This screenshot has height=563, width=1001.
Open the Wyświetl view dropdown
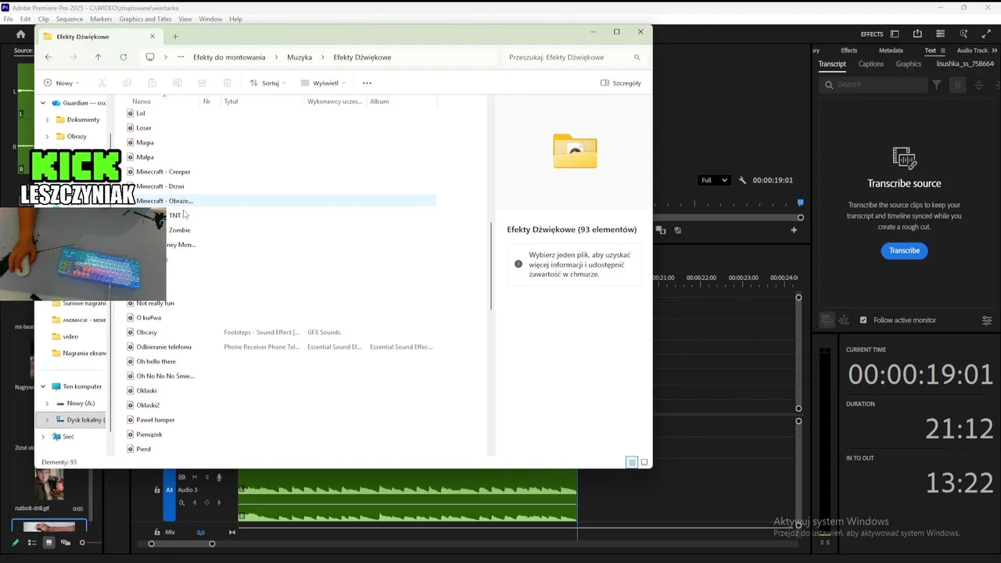(323, 83)
